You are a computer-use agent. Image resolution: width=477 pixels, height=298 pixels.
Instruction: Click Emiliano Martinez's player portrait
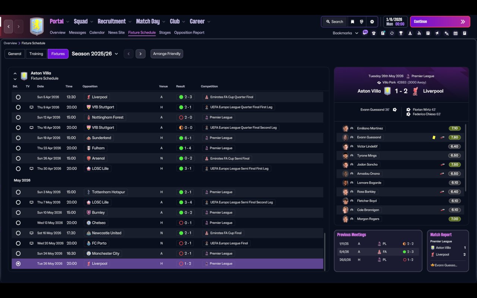pyautogui.click(x=345, y=129)
